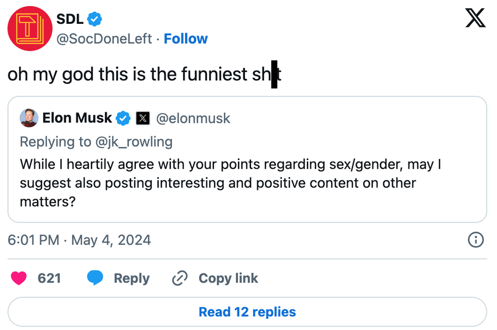Click the Elon Musk display name

pos(77,118)
